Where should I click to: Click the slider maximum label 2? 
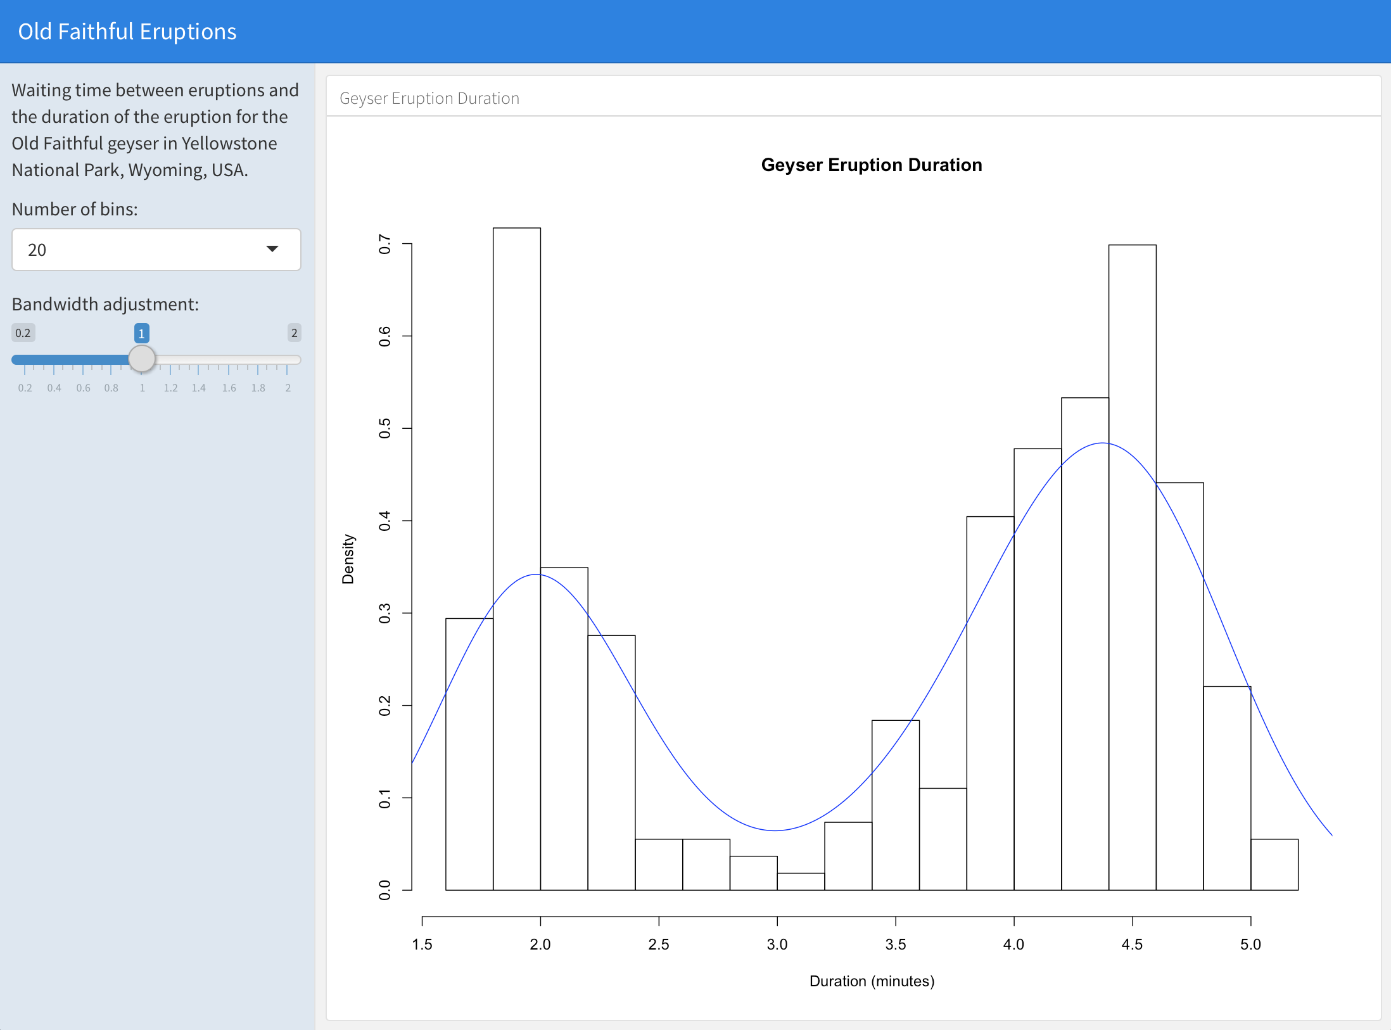pos(294,333)
